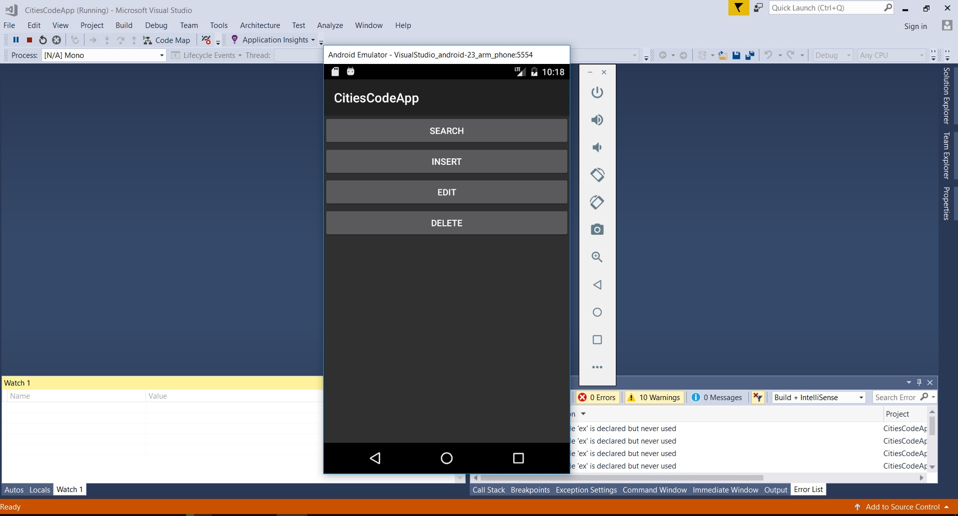This screenshot has height=516, width=958.
Task: Open Code Map from the toolbar
Action: click(167, 40)
